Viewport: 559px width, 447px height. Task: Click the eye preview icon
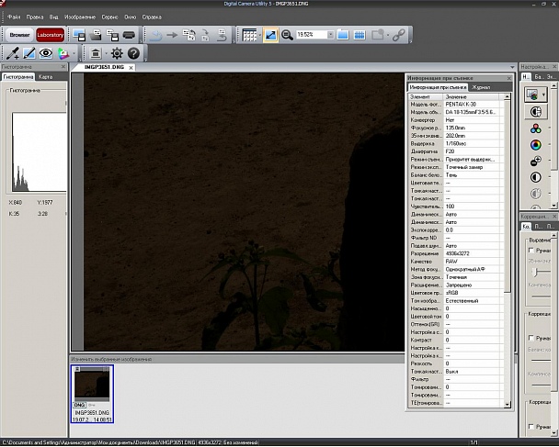click(x=46, y=53)
